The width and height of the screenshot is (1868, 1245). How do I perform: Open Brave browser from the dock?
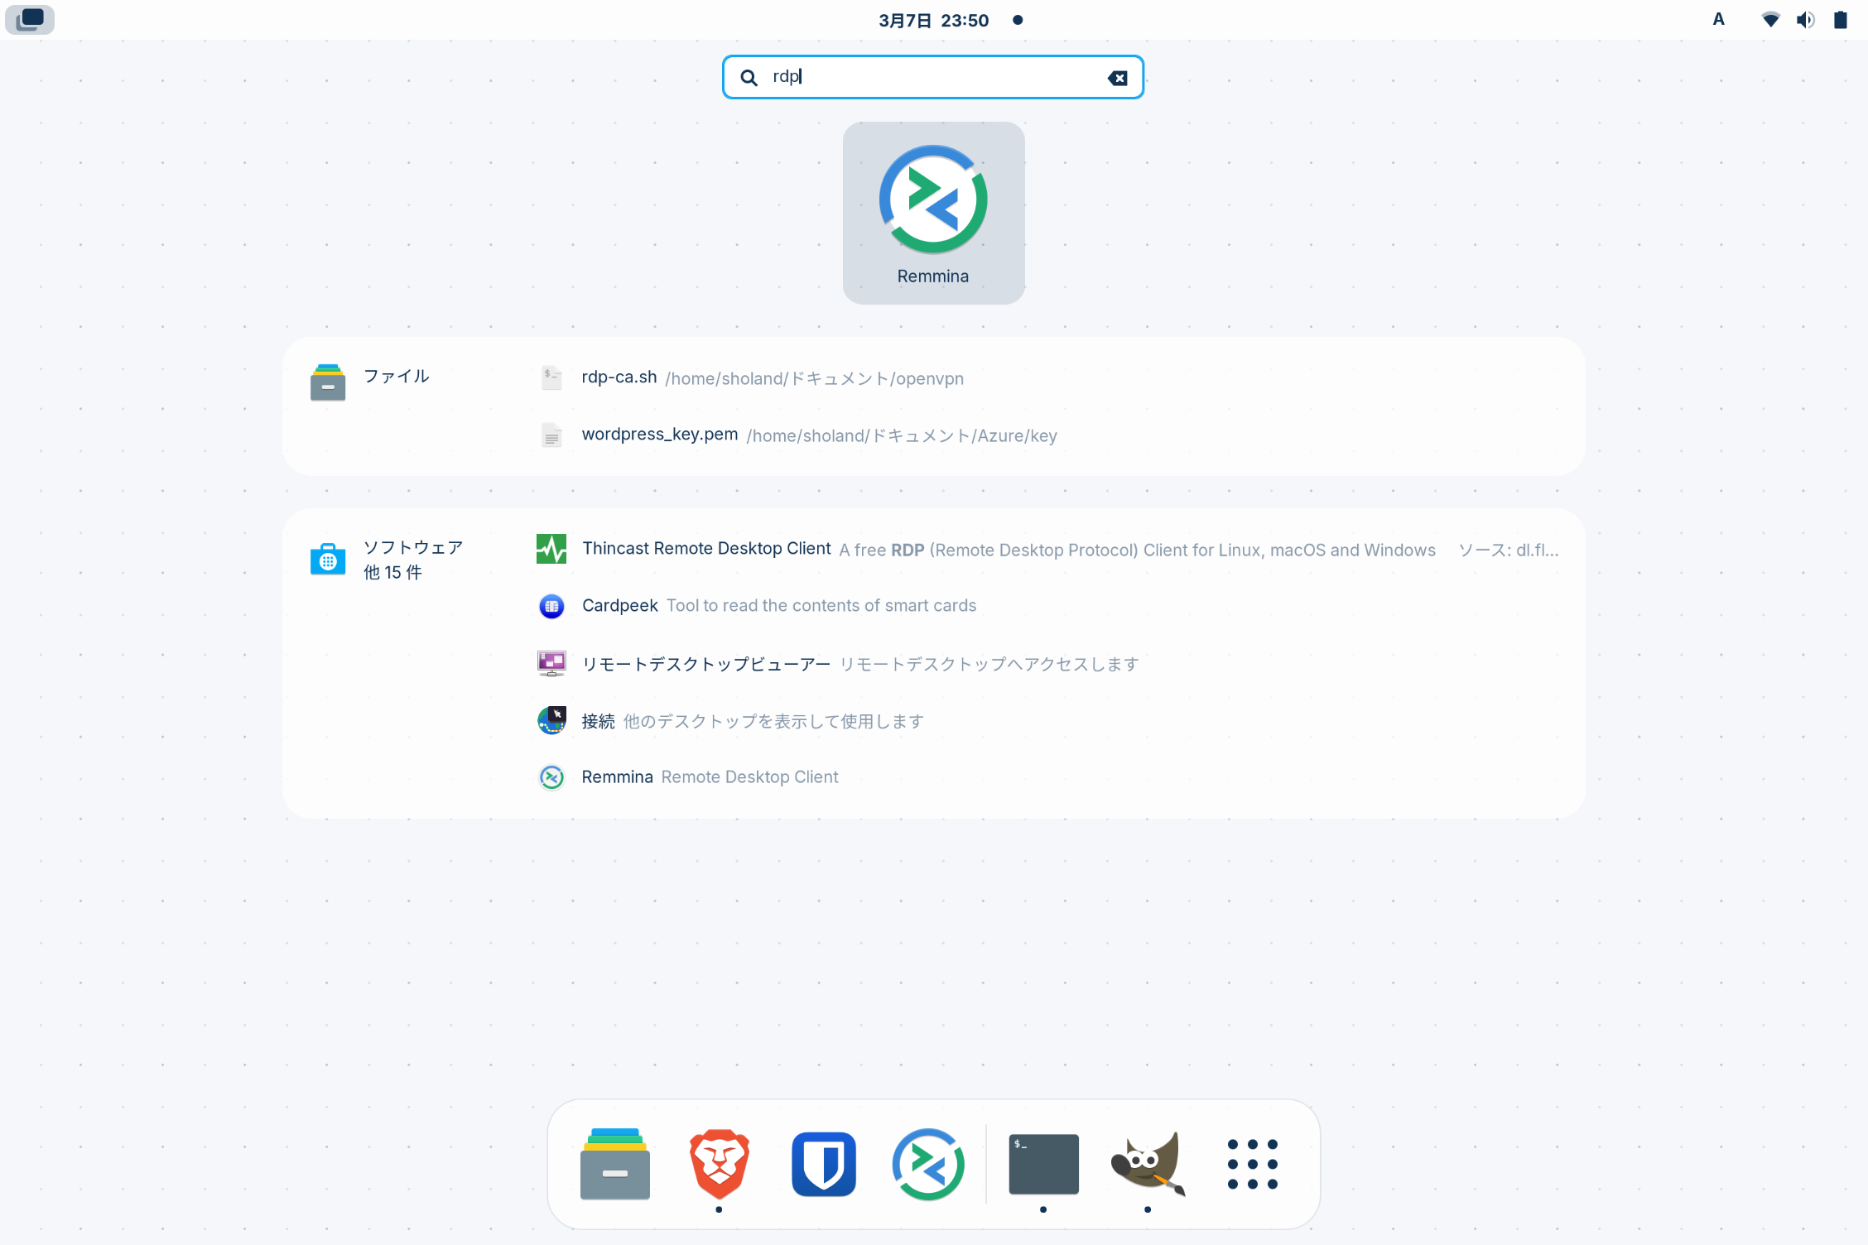click(719, 1163)
